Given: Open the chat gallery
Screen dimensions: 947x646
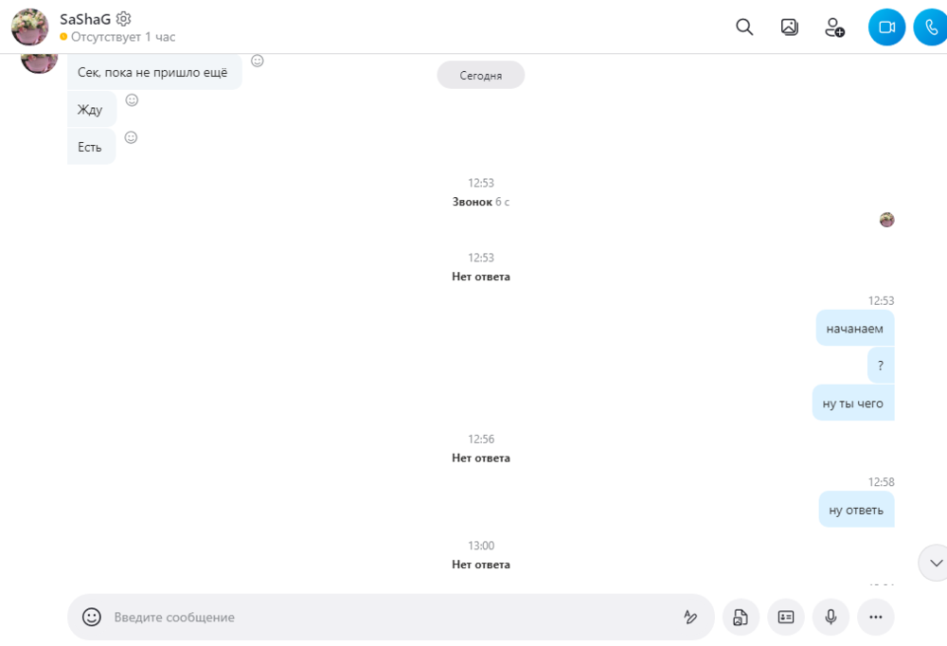Looking at the screenshot, I should (789, 27).
